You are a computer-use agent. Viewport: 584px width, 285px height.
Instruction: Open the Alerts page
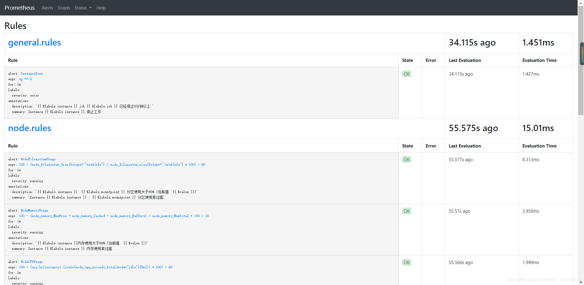(x=47, y=8)
